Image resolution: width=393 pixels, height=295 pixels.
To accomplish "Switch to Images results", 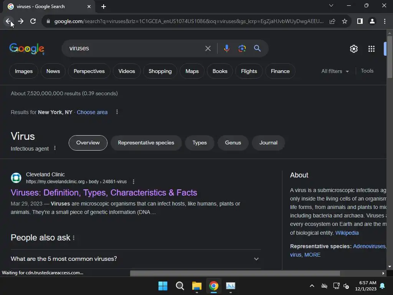I will pos(24,71).
